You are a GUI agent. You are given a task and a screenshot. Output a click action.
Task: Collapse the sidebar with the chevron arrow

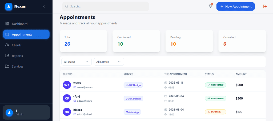(x=44, y=6)
